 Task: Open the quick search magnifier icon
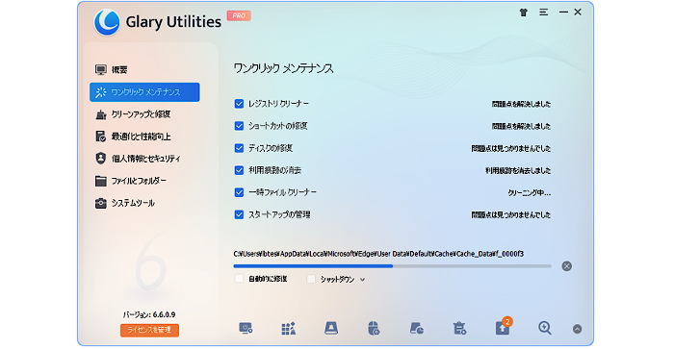click(545, 329)
